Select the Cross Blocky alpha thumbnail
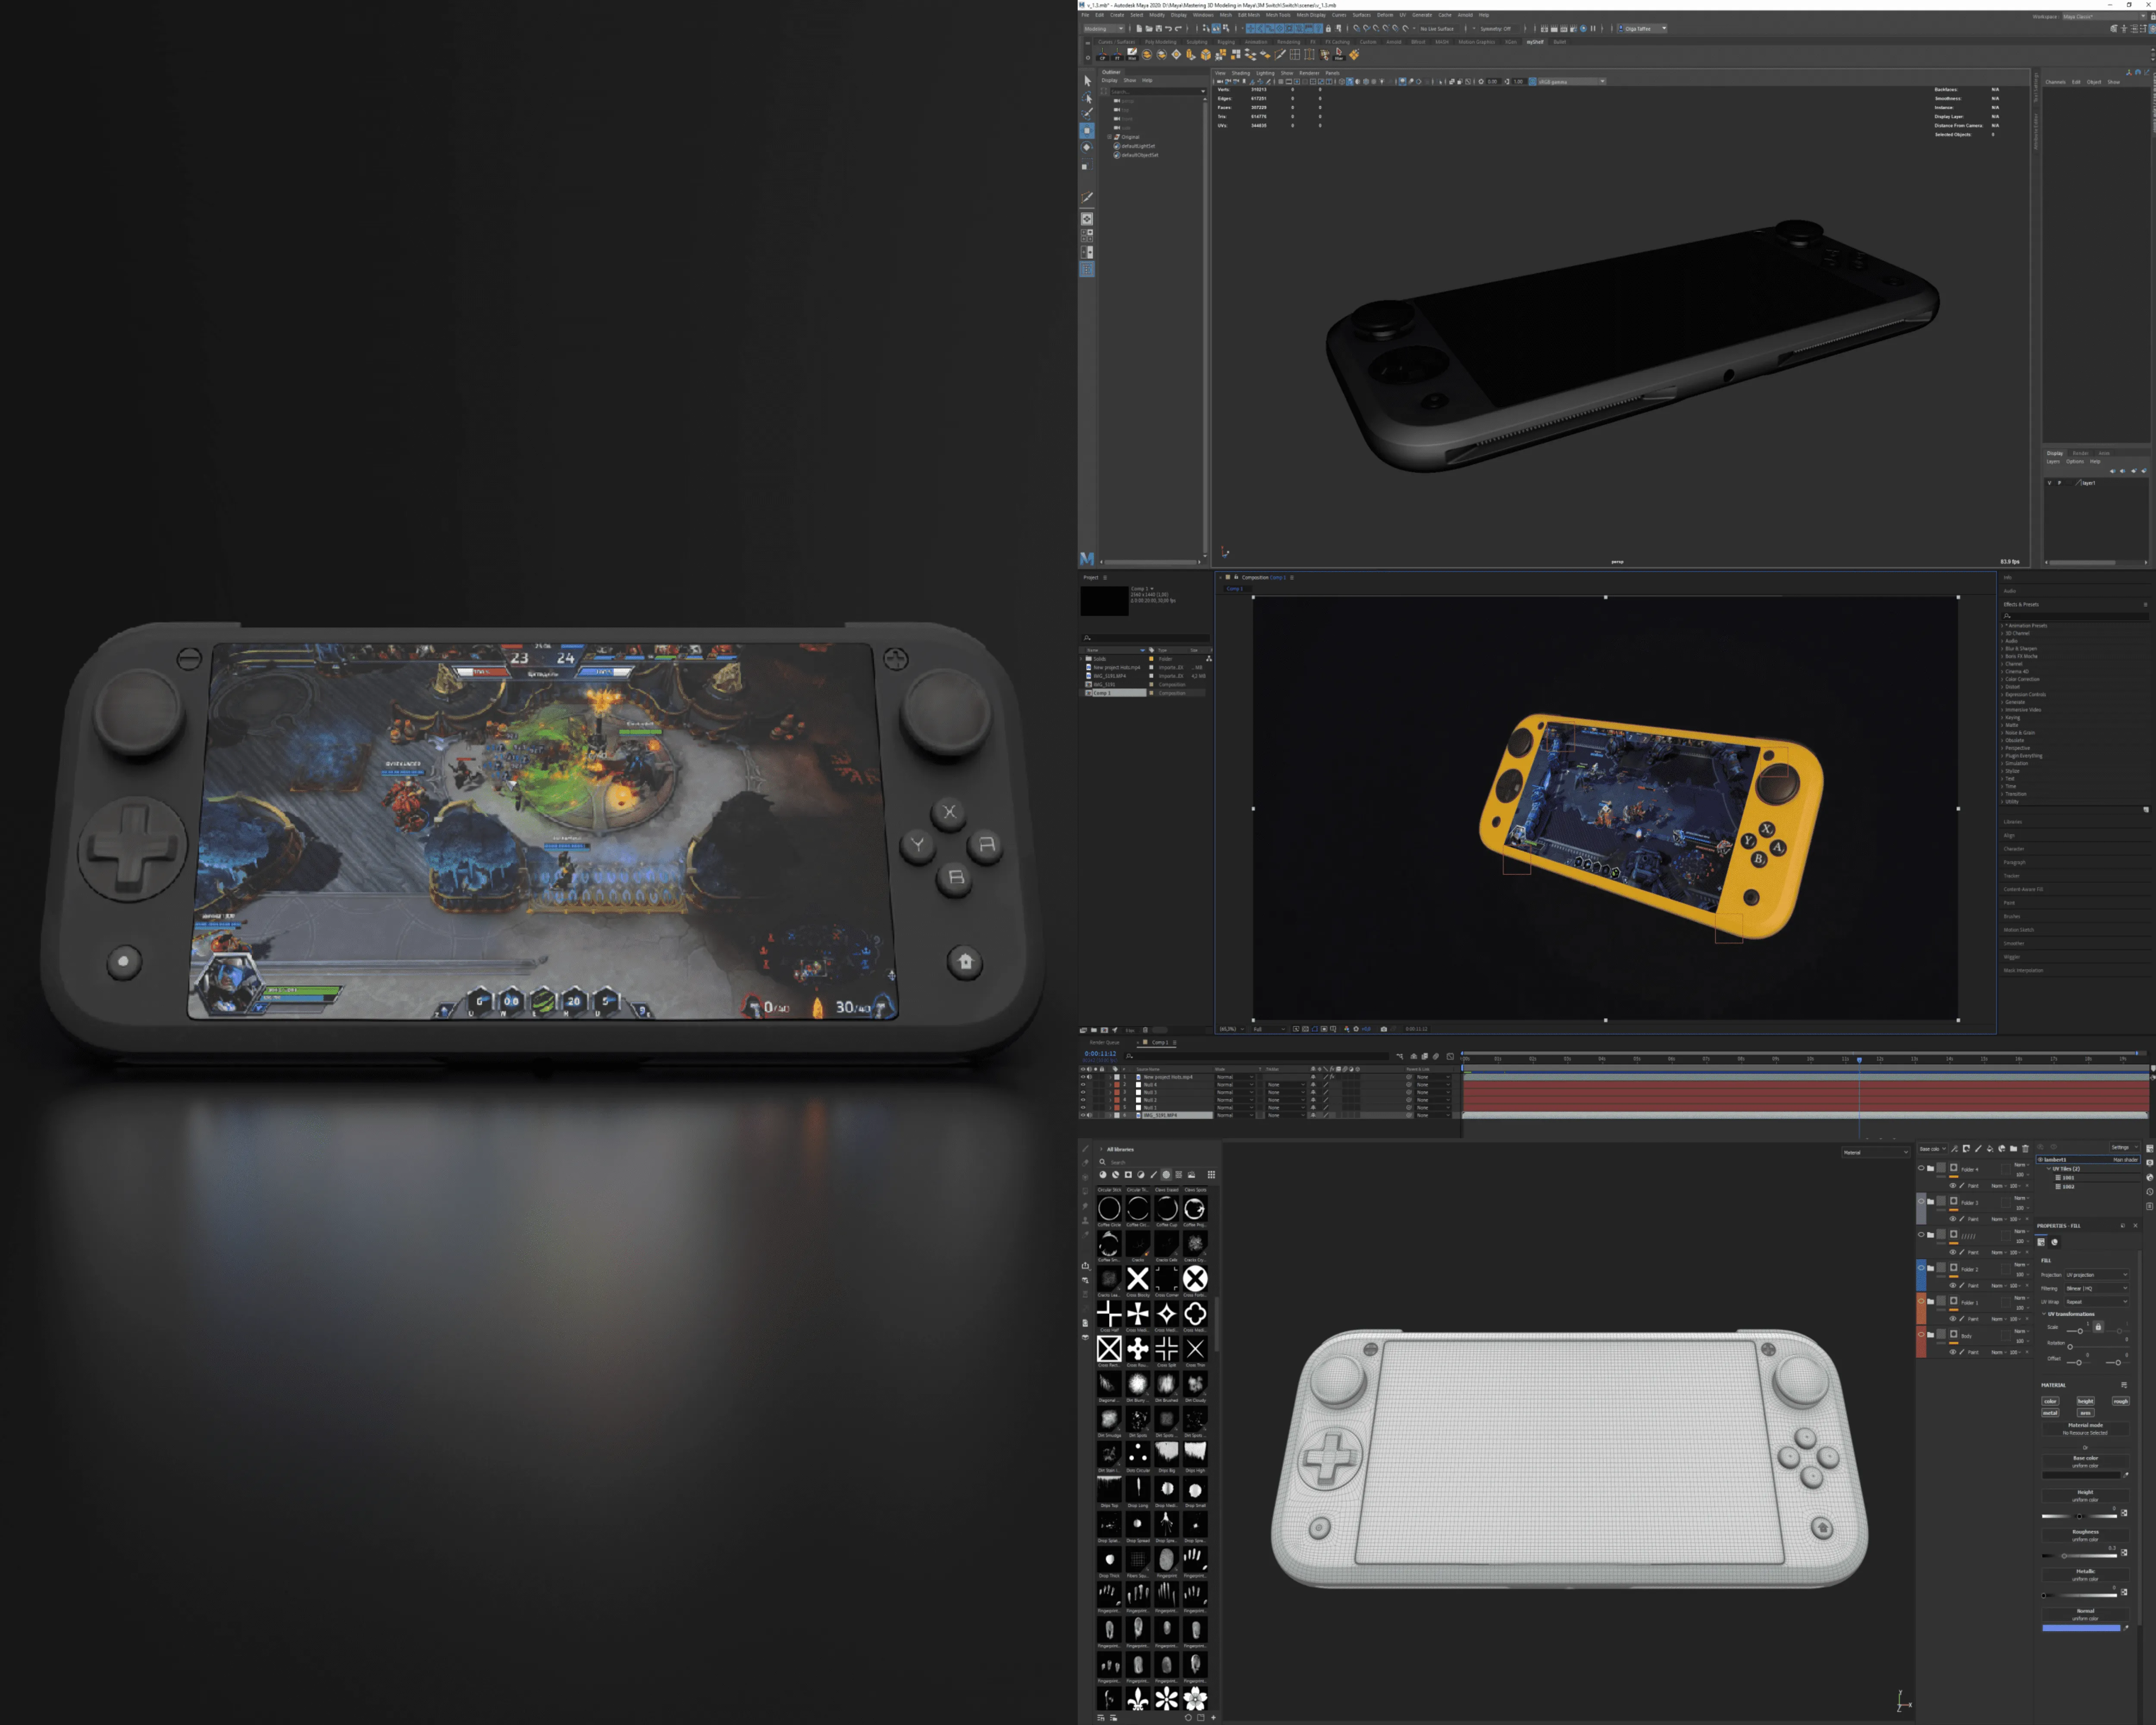Image resolution: width=2156 pixels, height=1725 pixels. tap(1137, 1279)
